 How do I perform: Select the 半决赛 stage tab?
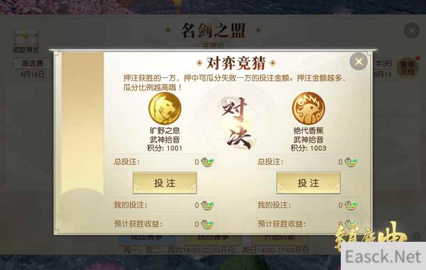(x=383, y=63)
